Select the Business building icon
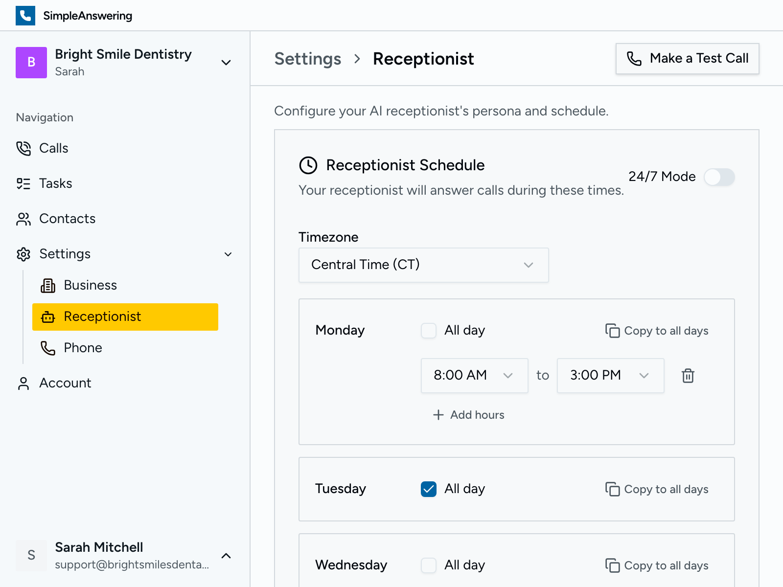 point(48,285)
